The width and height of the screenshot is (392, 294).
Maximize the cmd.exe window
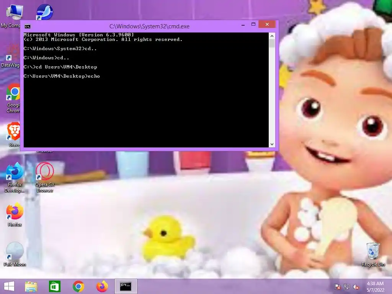pyautogui.click(x=253, y=24)
